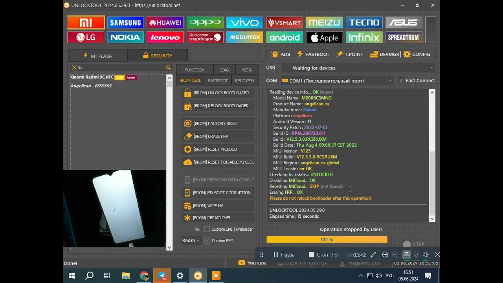Run [BROM] FIX BOOT CORRUPTION

point(218,193)
